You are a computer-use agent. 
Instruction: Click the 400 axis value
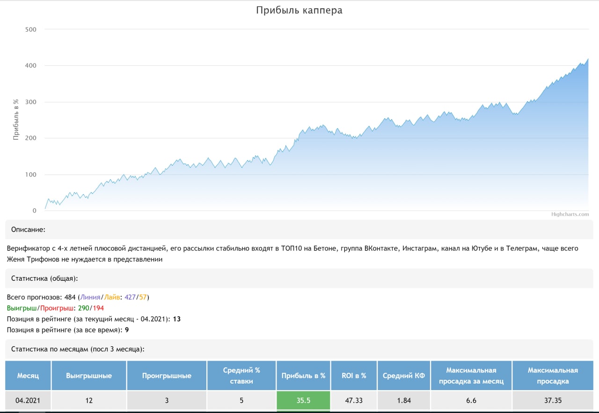[x=31, y=65]
